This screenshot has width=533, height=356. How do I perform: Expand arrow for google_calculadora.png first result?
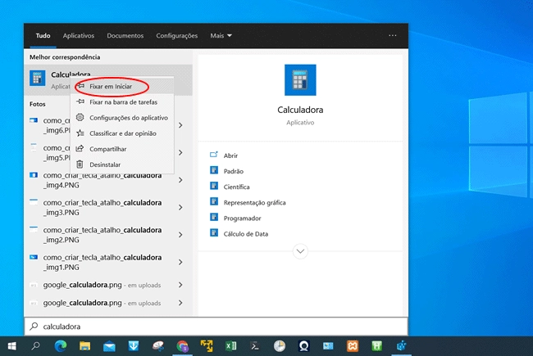point(180,285)
